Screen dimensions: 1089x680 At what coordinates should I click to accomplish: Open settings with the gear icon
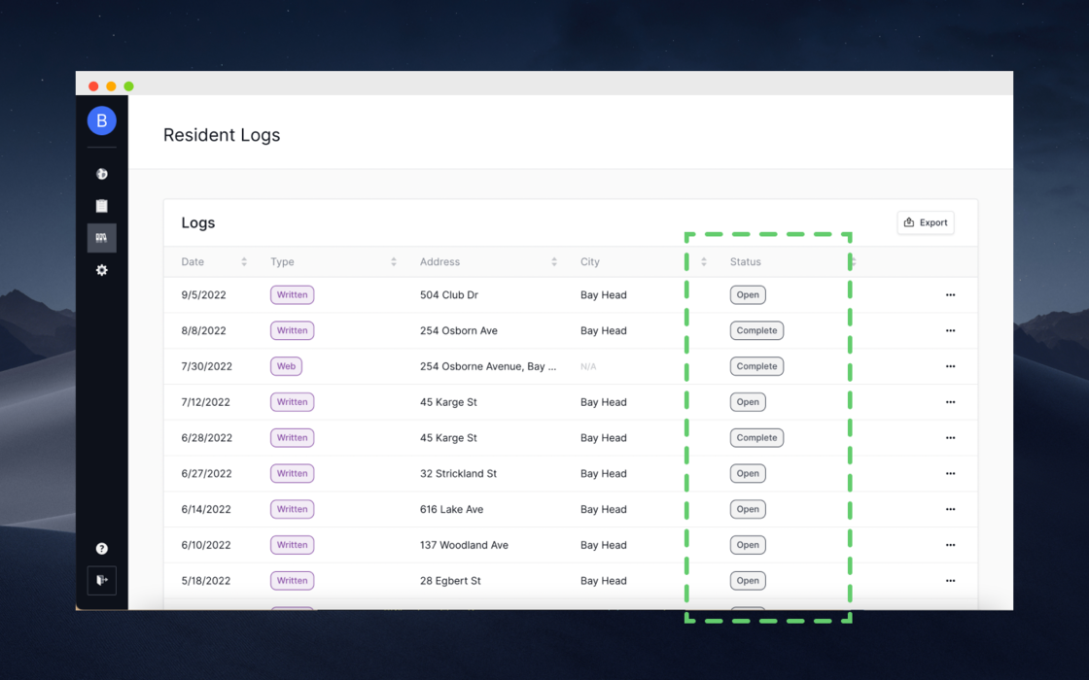click(x=102, y=270)
